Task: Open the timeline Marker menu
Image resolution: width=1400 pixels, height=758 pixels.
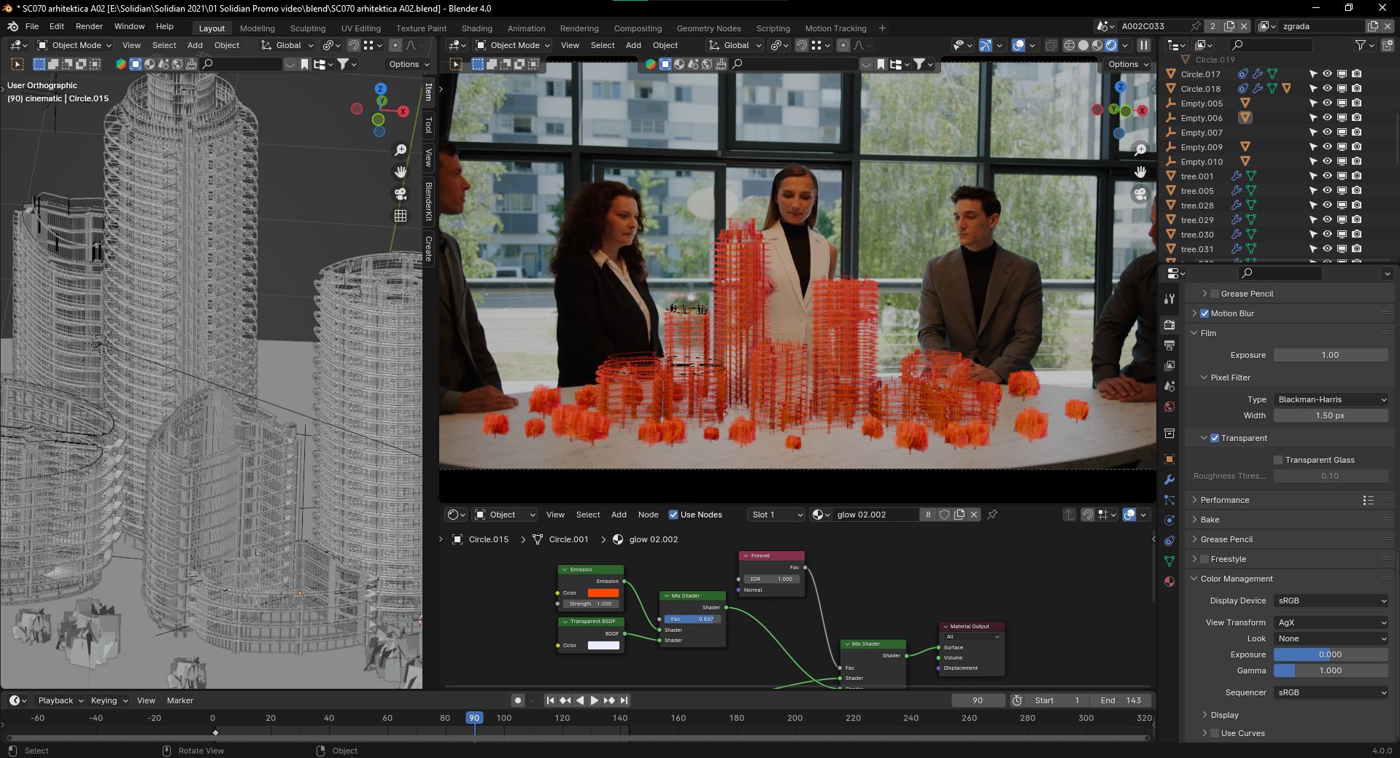Action: (x=179, y=700)
